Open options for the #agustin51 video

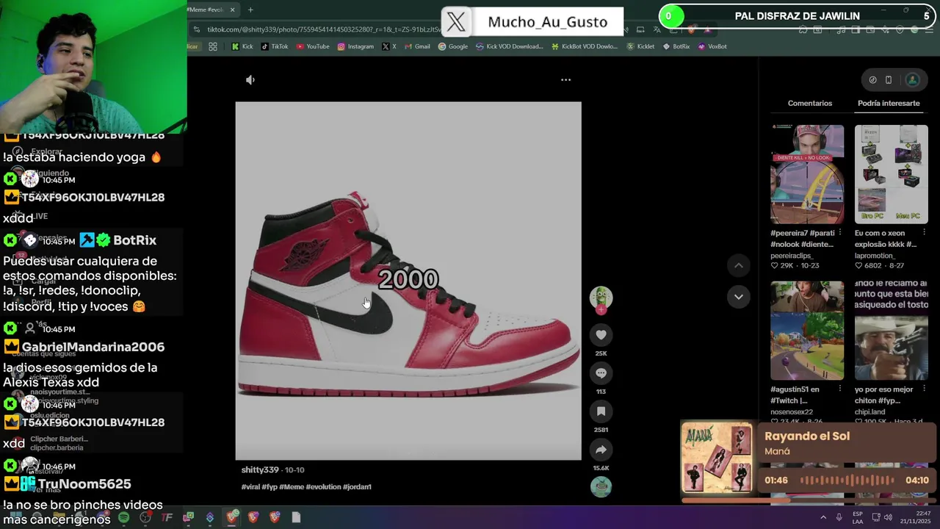click(840, 389)
